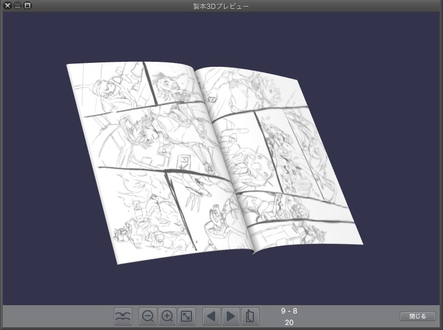443x330 pixels.
Task: Click the 製本3Dプレビュー title text
Action: point(221,6)
